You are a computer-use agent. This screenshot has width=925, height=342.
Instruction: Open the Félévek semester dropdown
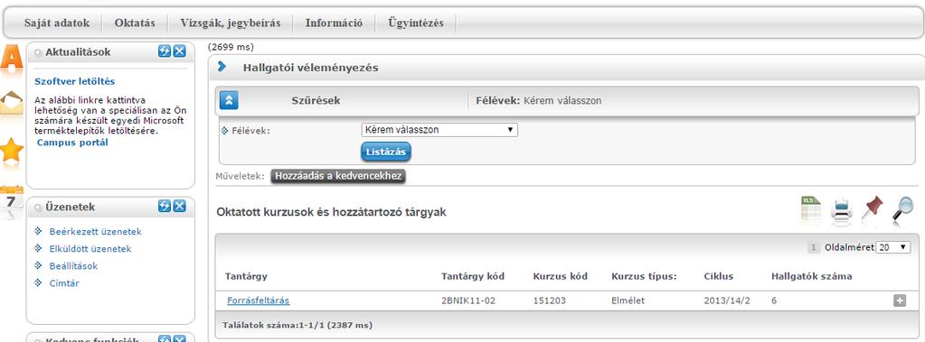439,130
